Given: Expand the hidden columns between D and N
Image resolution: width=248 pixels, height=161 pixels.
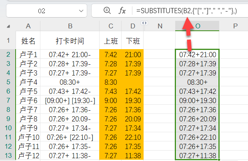Looking at the screenshot, I should click(x=144, y=23).
